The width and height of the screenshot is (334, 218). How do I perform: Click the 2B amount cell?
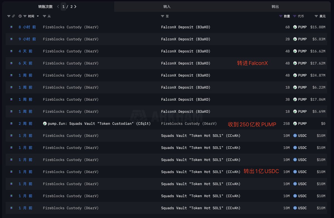click(288, 39)
